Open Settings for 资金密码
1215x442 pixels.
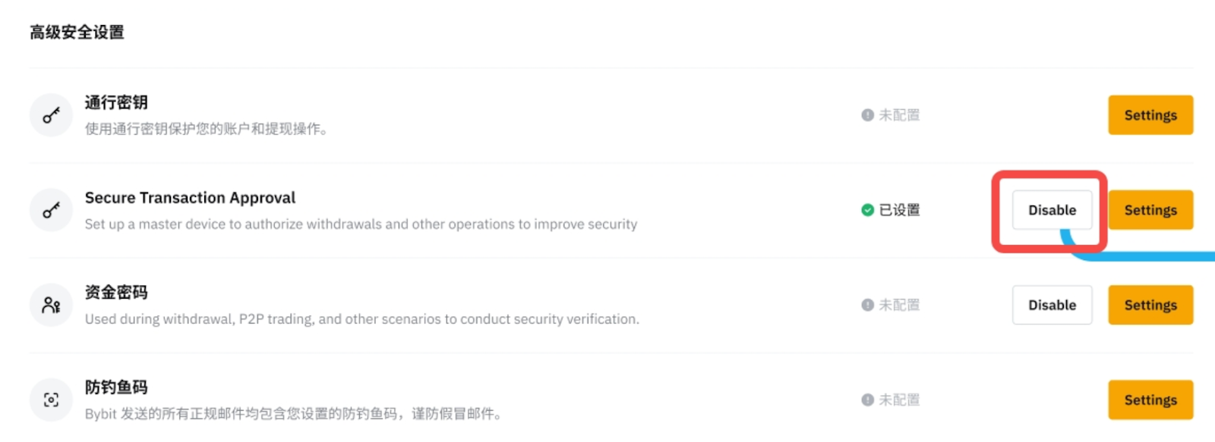[1150, 305]
